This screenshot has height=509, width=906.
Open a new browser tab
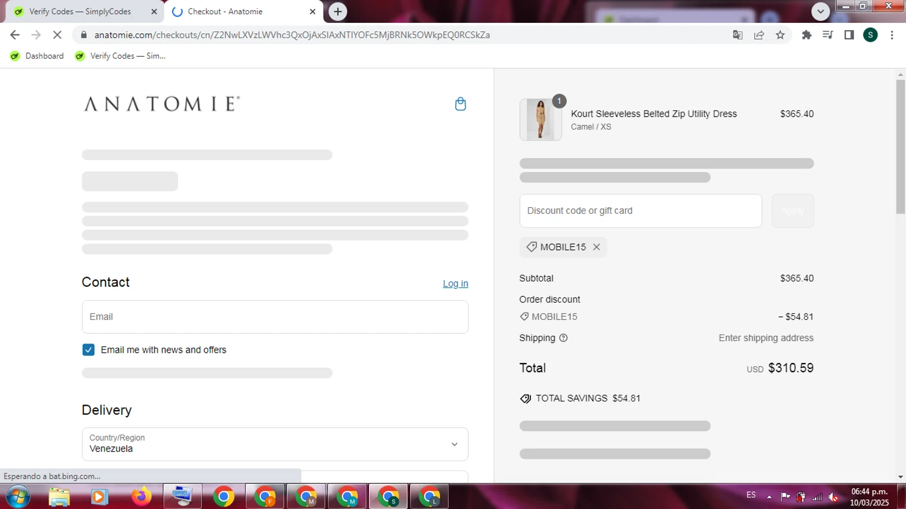click(338, 11)
